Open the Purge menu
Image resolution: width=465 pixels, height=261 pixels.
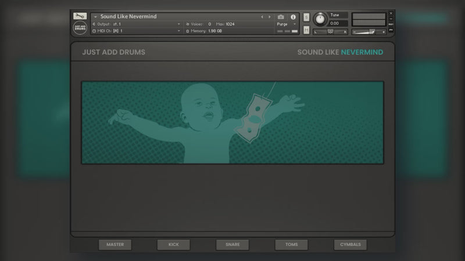coord(287,24)
